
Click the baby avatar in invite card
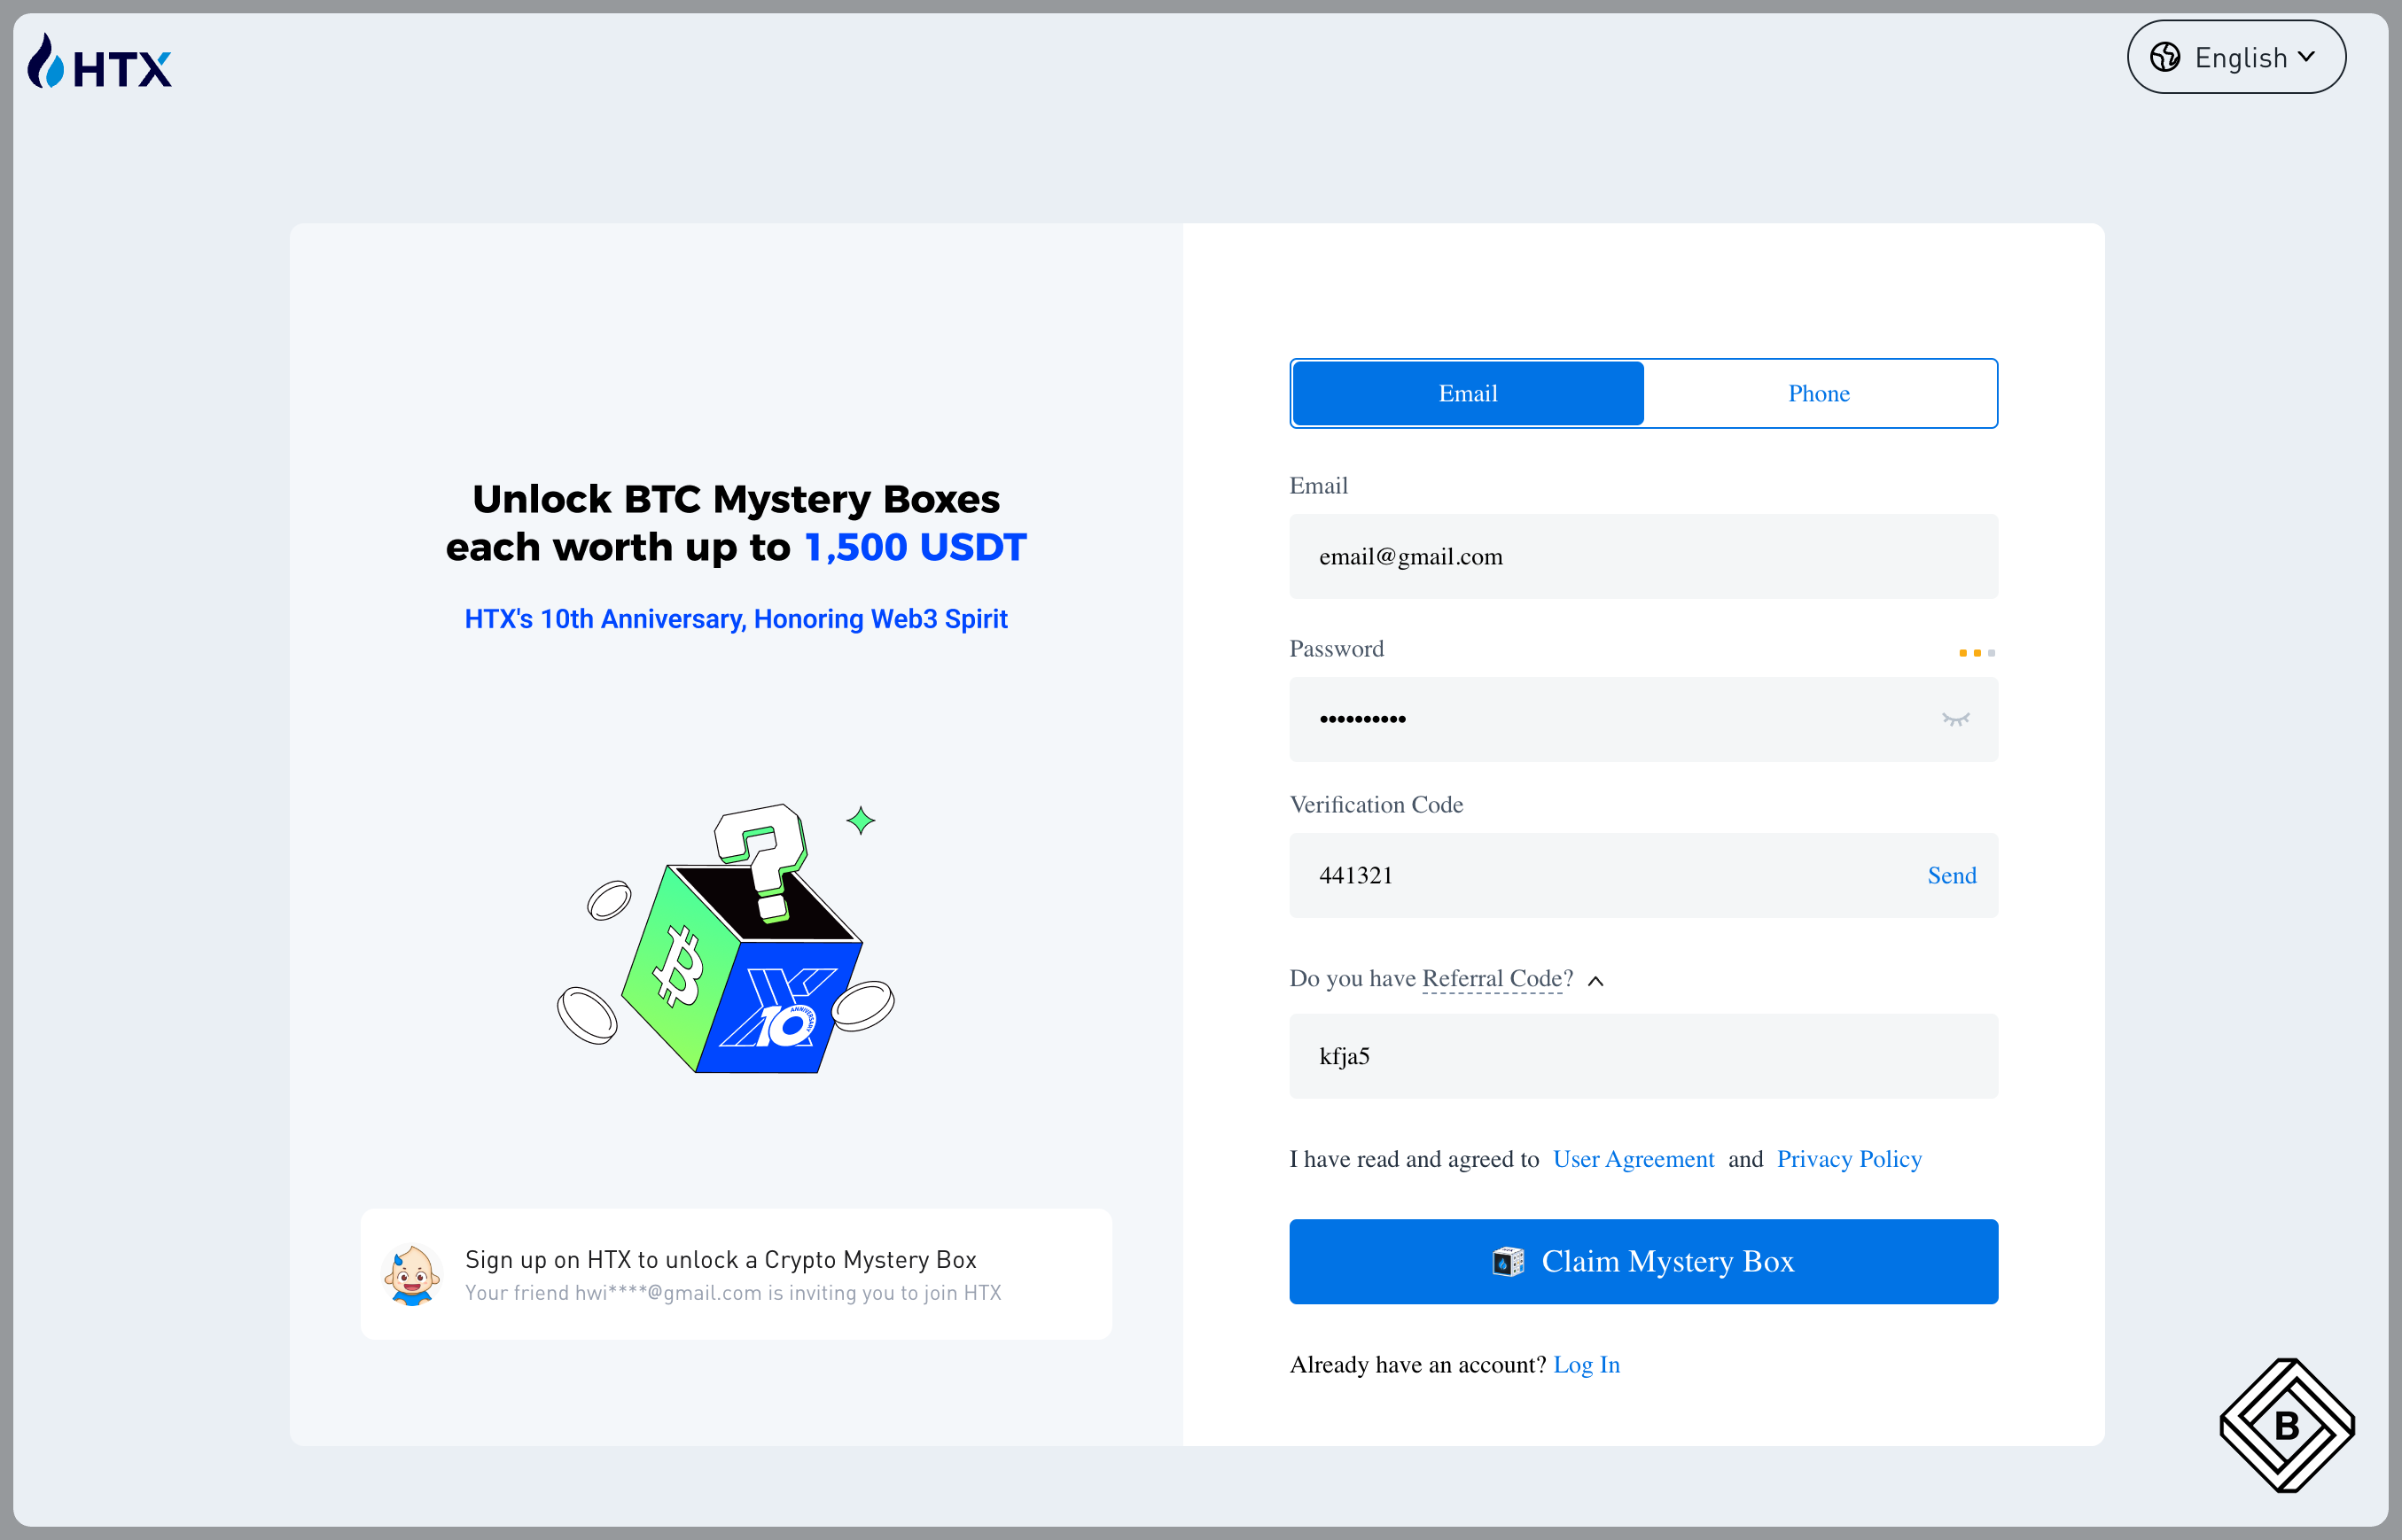coord(412,1274)
